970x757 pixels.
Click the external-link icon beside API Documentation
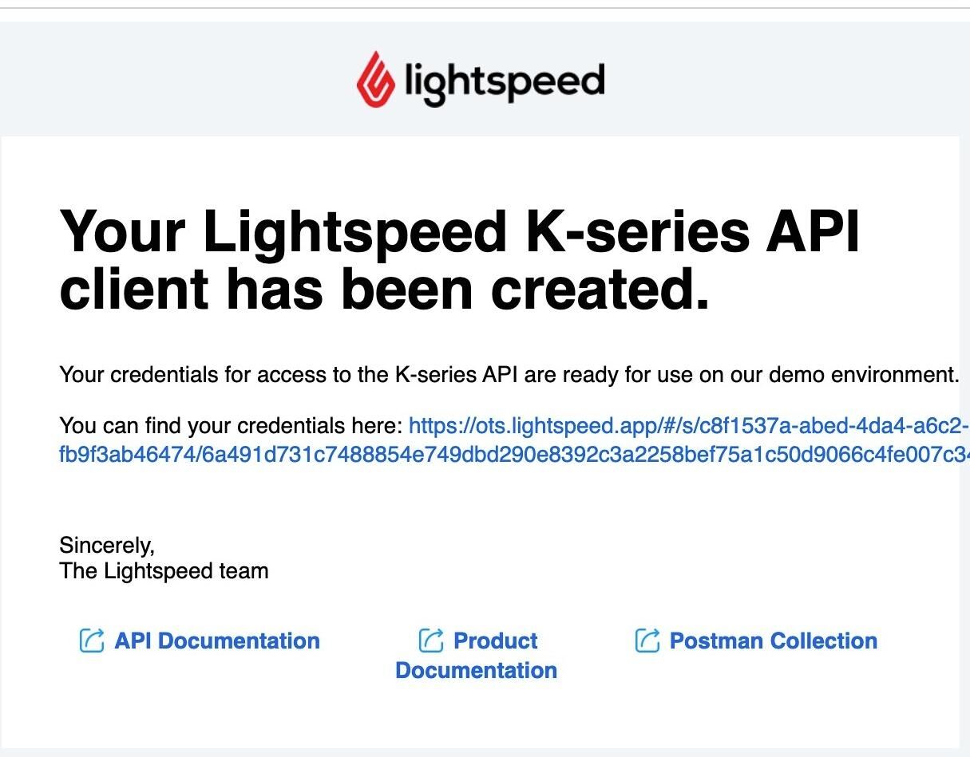92,640
